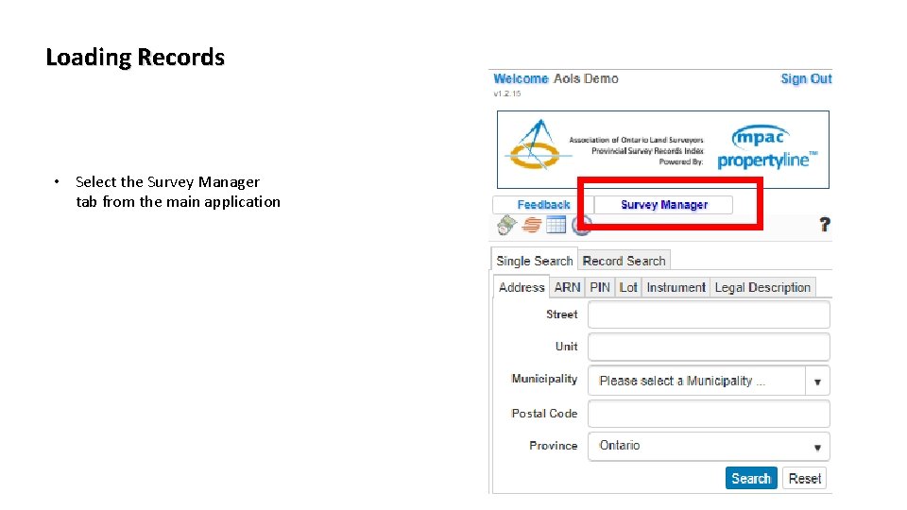This screenshot has height=510, width=907.
Task: Open help via the question mark icon
Action: point(825,225)
